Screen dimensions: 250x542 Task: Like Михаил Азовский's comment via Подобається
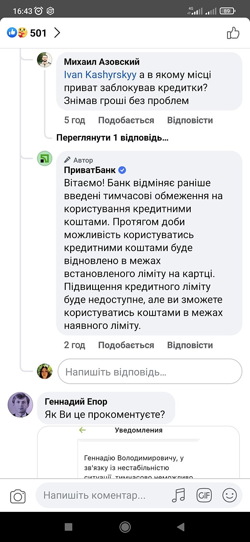(x=126, y=120)
